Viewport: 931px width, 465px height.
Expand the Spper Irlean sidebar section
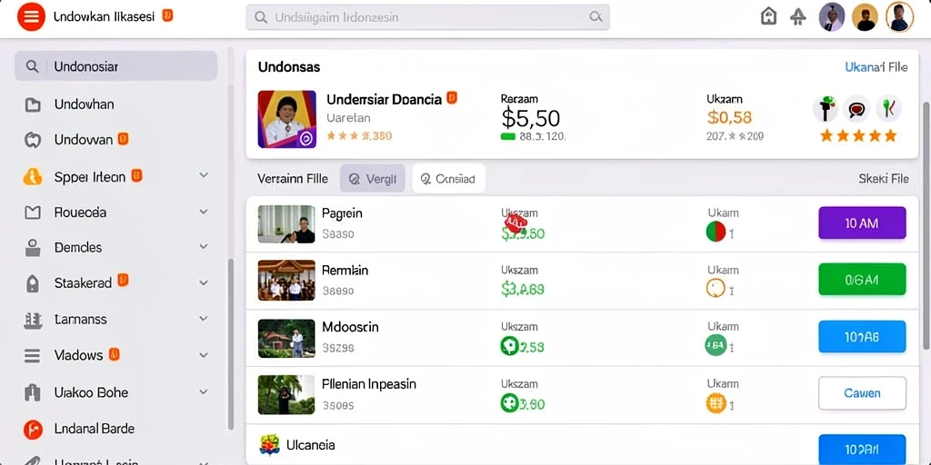204,175
